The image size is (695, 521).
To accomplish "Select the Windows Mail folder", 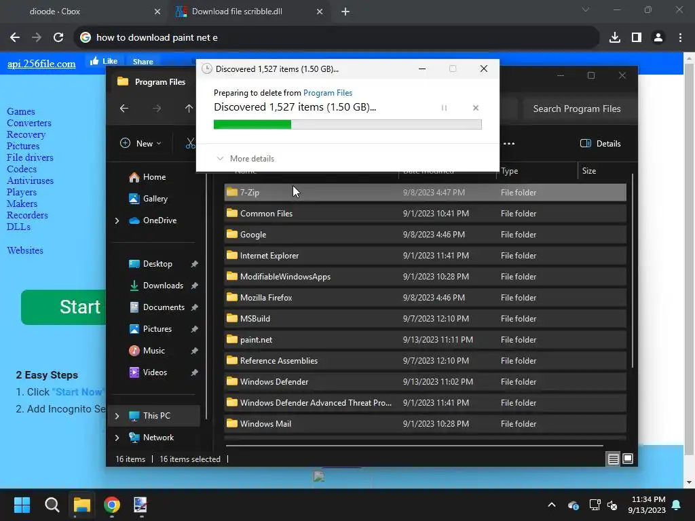I will coord(425,423).
